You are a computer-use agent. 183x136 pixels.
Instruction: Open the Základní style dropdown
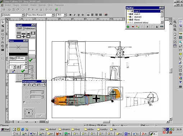click(x=23, y=15)
